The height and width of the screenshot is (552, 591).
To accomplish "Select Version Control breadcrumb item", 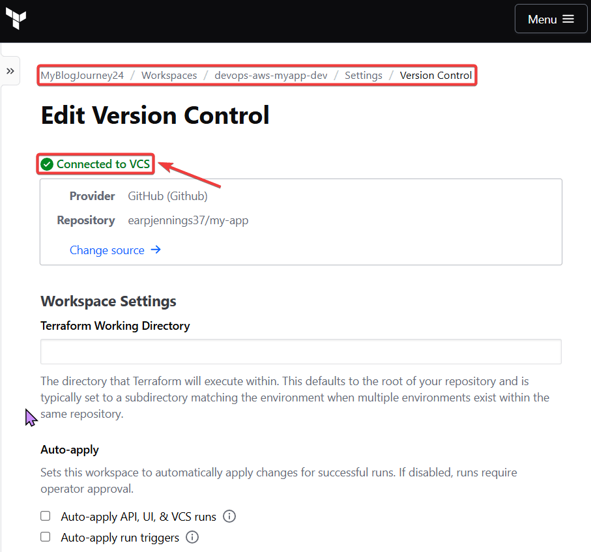I will click(x=436, y=76).
